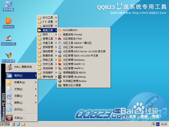Open the 文件工具 folder menu item
169x127 pixels.
[x=47, y=64]
